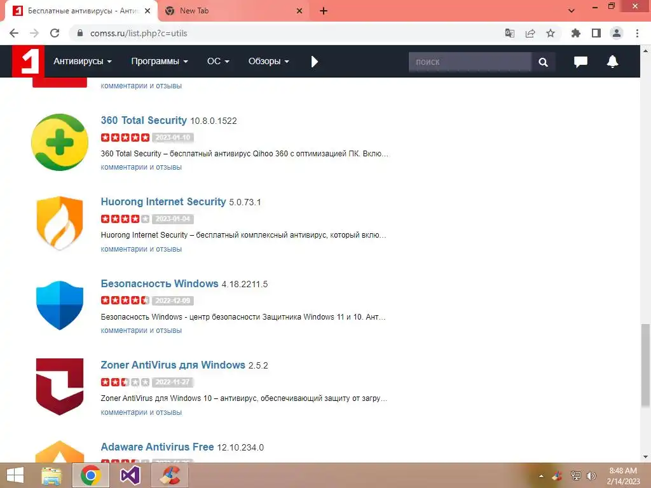651x488 pixels.
Task: Share this page via address bar icon
Action: tap(530, 33)
